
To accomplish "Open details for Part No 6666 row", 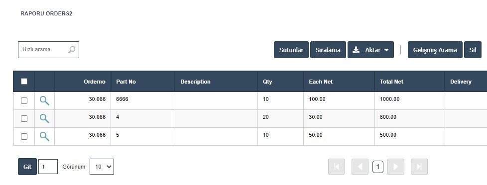I will click(44, 100).
